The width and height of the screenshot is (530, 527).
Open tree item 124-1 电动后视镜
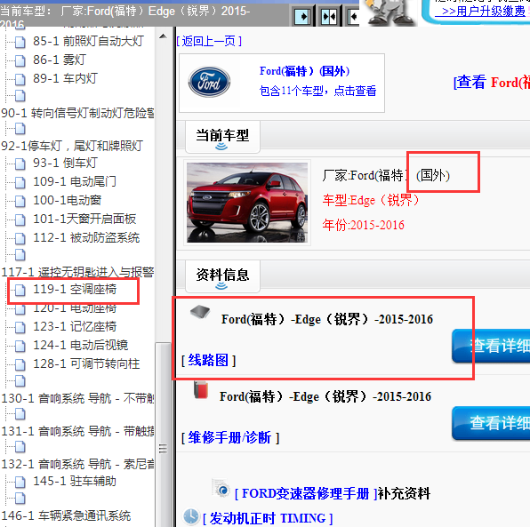coord(80,345)
